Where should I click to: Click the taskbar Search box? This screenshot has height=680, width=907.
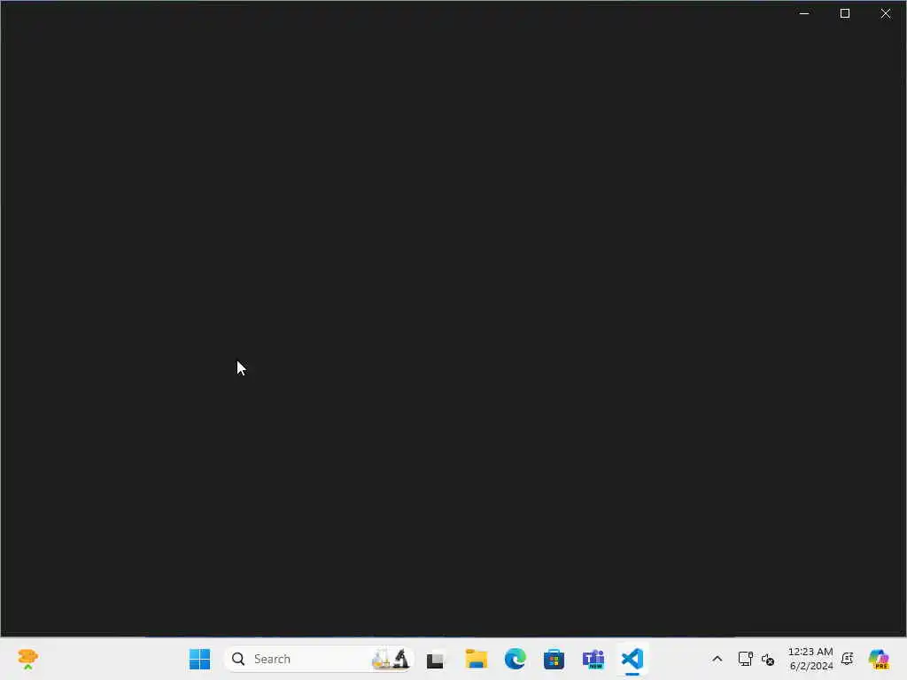[318, 659]
